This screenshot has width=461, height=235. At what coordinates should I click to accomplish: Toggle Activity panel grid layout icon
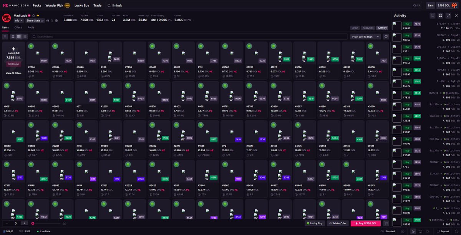(x=441, y=15)
